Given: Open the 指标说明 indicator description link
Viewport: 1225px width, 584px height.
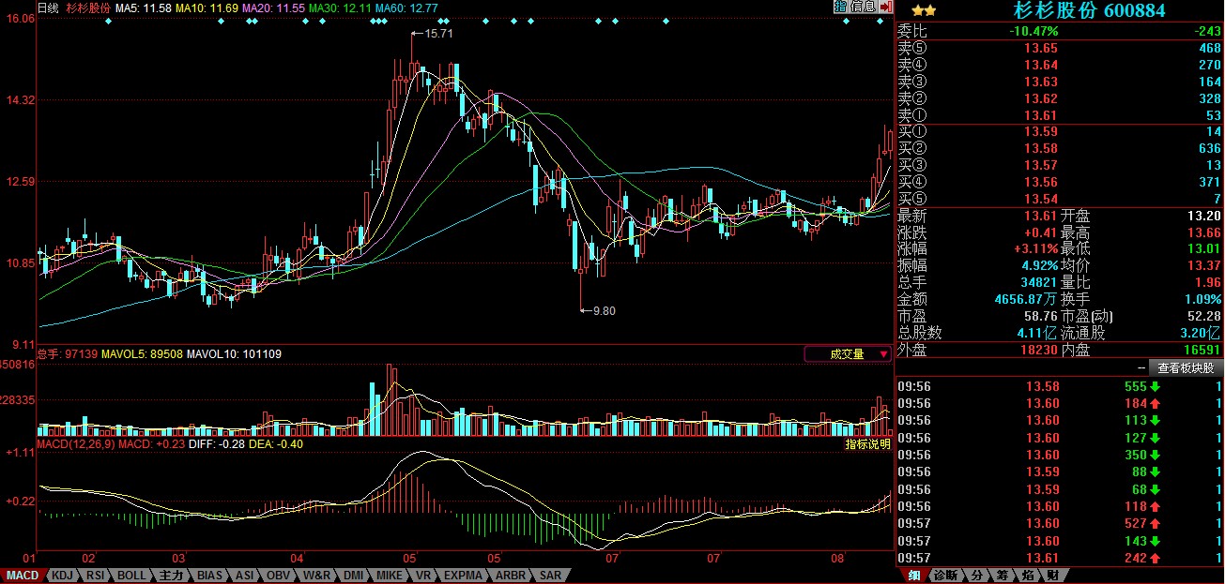Looking at the screenshot, I should point(866,444).
